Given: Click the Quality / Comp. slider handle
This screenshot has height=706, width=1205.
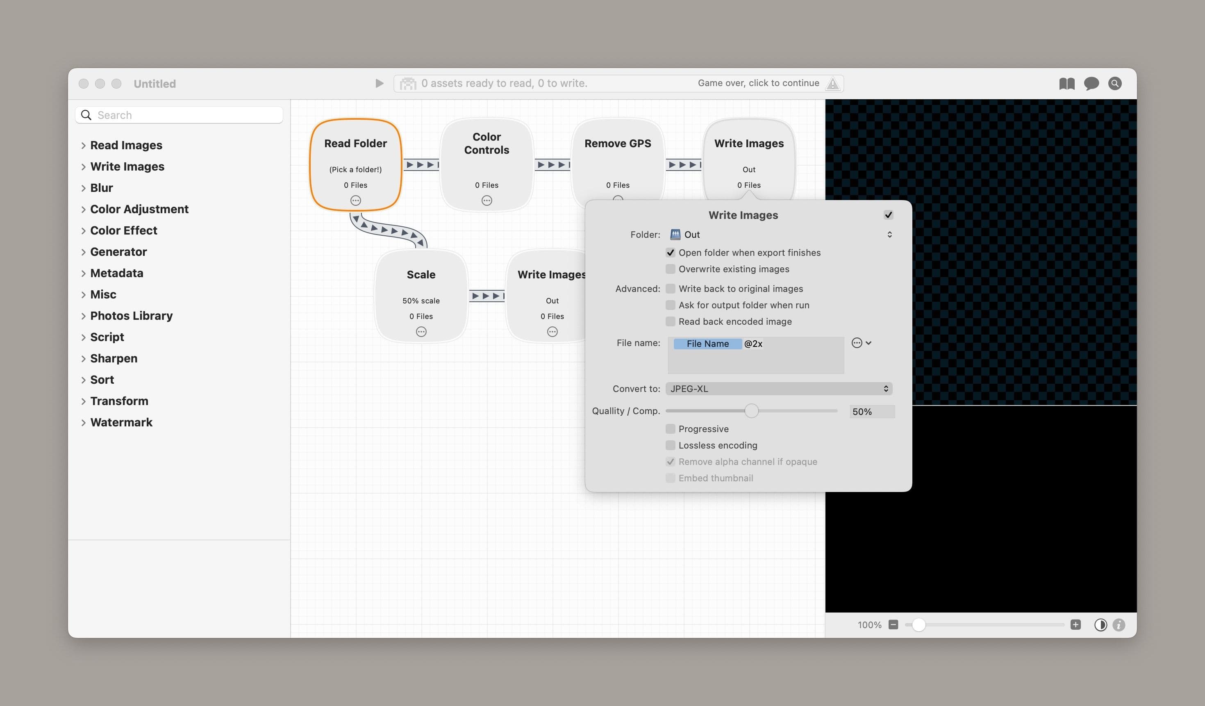Looking at the screenshot, I should (x=751, y=411).
